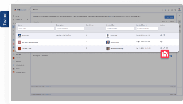The width and height of the screenshot is (183, 104).
Task: Collapse the left sidebar with arrow button
Action: [30, 10]
